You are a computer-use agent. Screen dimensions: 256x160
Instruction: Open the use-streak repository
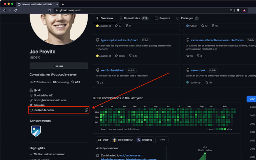[x=198, y=70]
